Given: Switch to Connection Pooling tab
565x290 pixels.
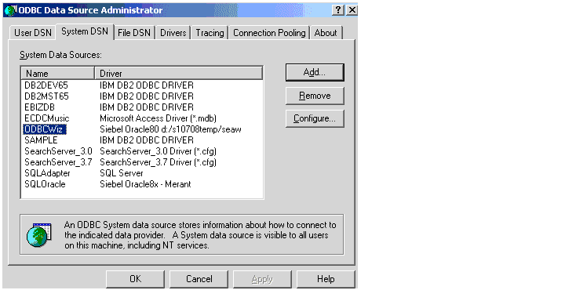Looking at the screenshot, I should coord(269,33).
